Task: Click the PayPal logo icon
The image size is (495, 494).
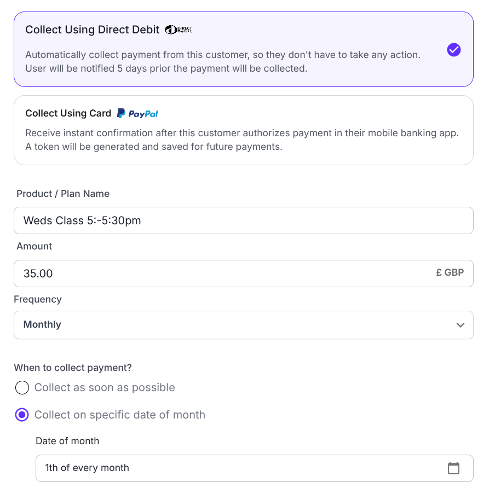Action: point(137,113)
